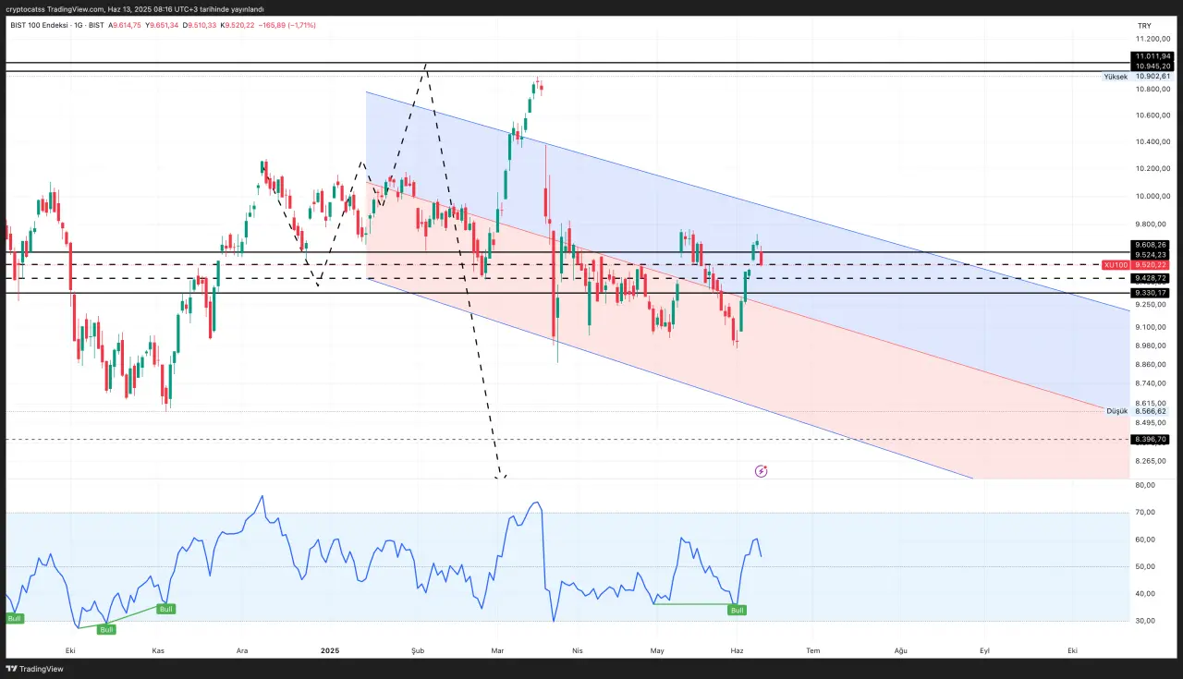Click the 'Mar' month on time axis

point(497,650)
